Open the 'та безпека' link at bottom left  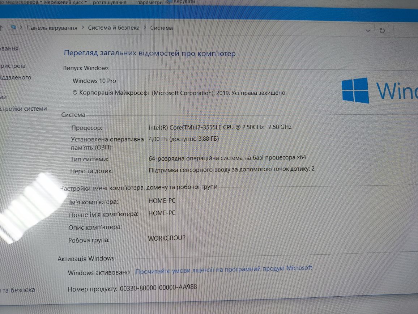18,290
